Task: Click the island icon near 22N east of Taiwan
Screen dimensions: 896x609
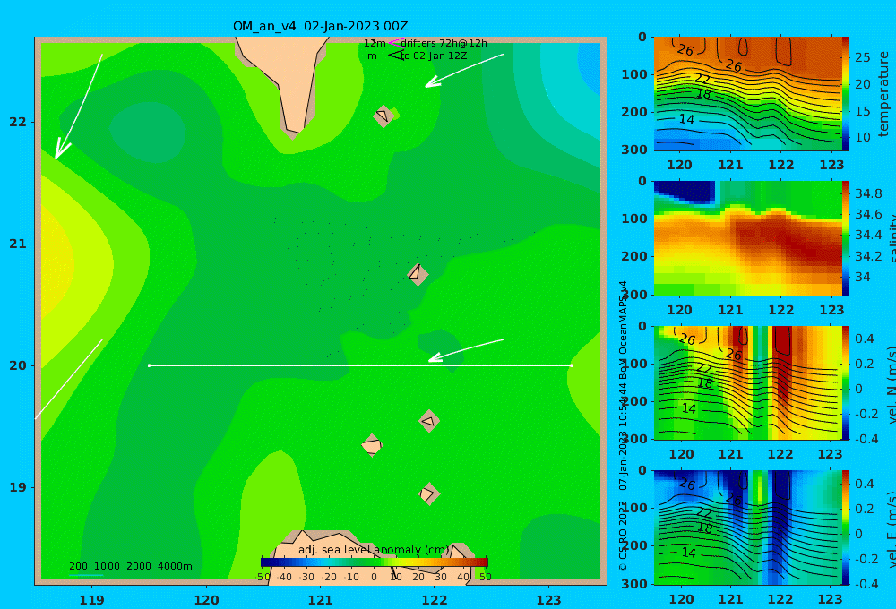Action: tap(383, 116)
